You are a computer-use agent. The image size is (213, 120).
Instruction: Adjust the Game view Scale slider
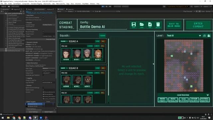click(107, 11)
